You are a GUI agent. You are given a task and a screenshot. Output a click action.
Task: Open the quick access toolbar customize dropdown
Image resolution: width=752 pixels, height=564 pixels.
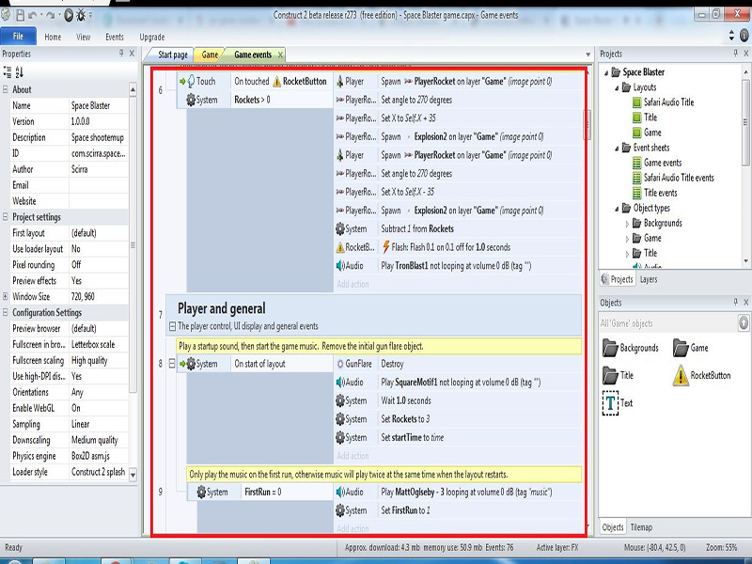click(x=90, y=15)
